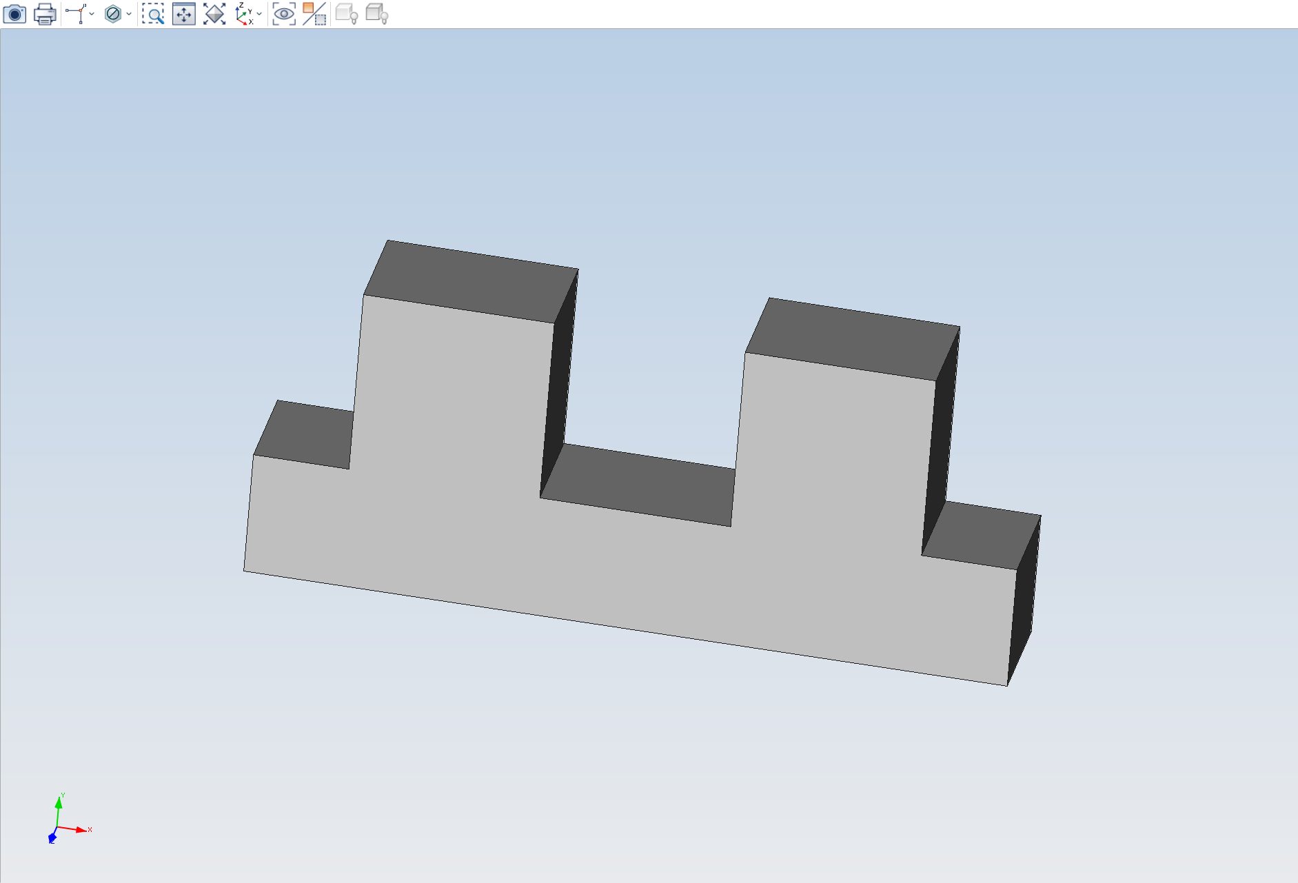This screenshot has width=1298, height=883.
Task: Activate the Zoom Box magnifier tool
Action: pyautogui.click(x=153, y=14)
